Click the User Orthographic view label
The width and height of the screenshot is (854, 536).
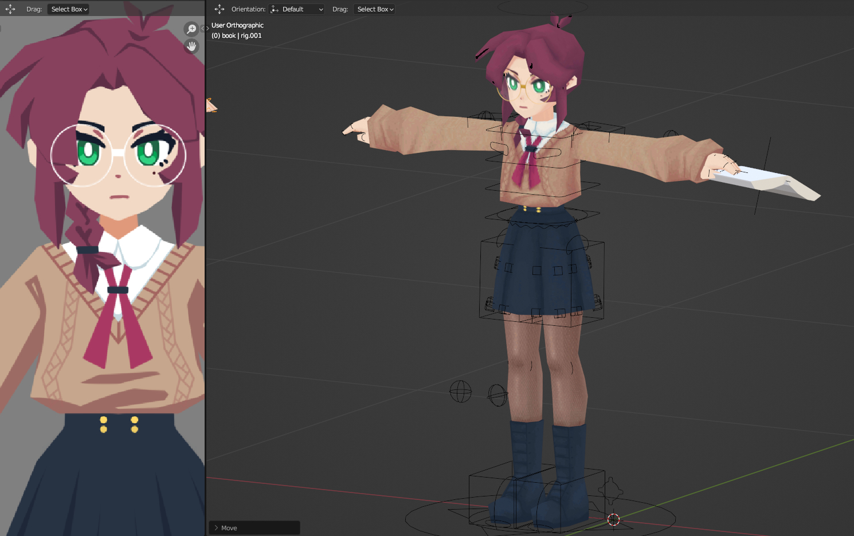click(237, 25)
